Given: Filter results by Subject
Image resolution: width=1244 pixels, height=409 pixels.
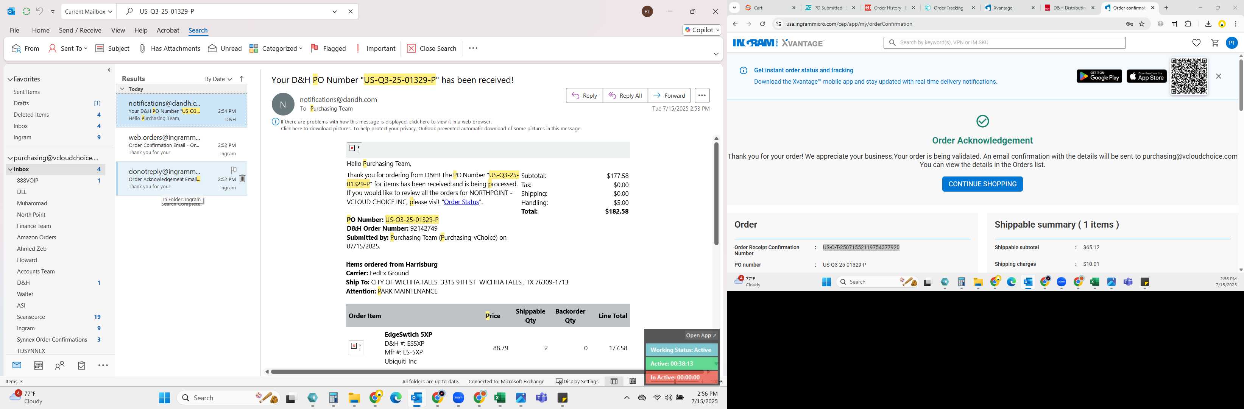Looking at the screenshot, I should [112, 48].
